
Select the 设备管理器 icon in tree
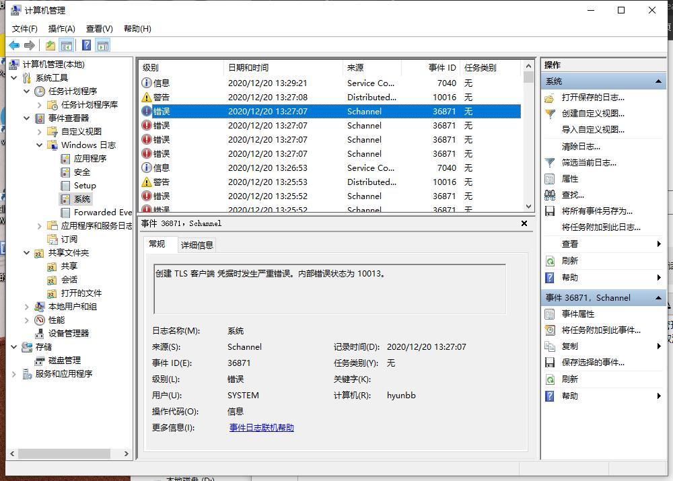[x=40, y=334]
